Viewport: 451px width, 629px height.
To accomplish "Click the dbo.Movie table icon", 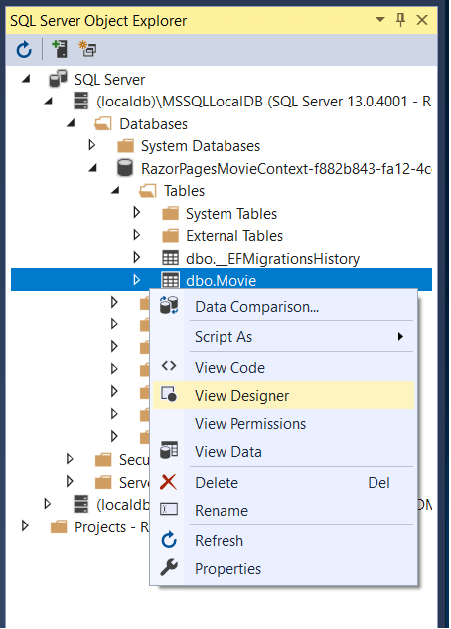I will pyautogui.click(x=170, y=280).
